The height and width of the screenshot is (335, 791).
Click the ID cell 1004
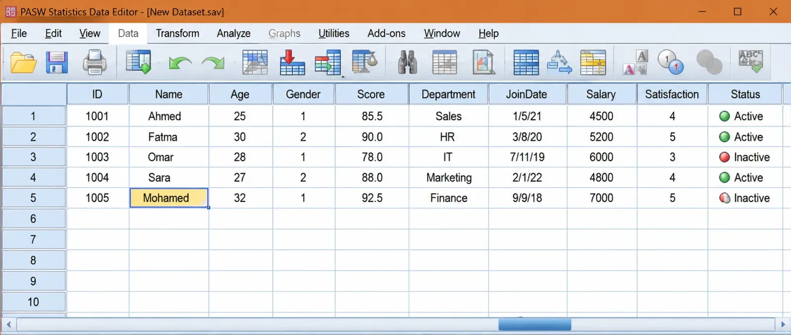pyautogui.click(x=97, y=177)
